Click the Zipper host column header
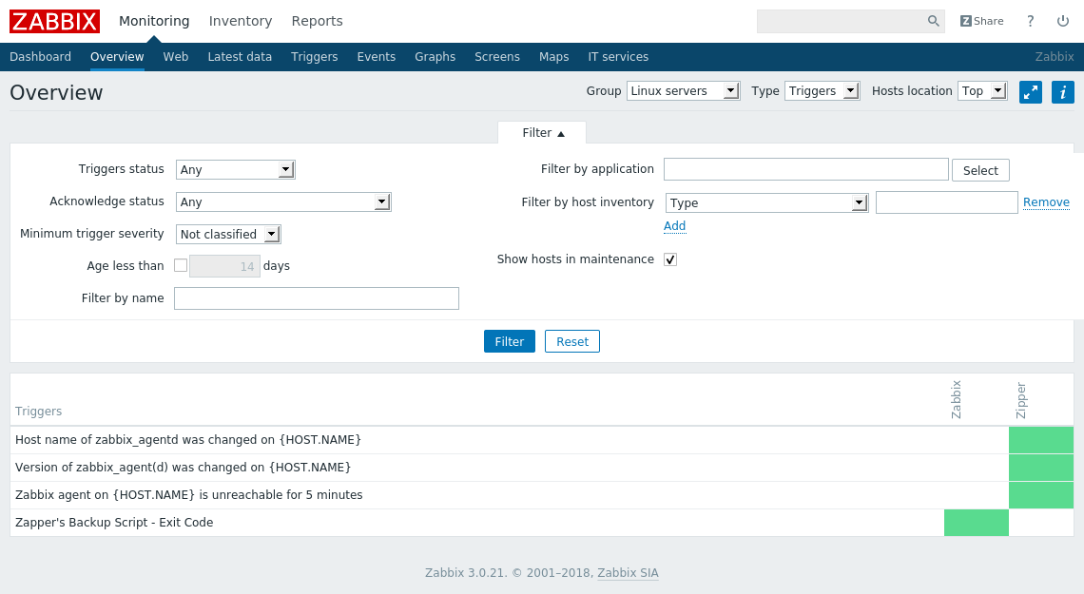 click(x=1021, y=401)
